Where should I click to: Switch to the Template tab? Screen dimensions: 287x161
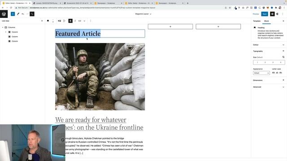(x=257, y=21)
